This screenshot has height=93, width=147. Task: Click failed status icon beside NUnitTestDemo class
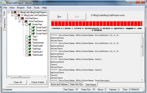coord(26,21)
